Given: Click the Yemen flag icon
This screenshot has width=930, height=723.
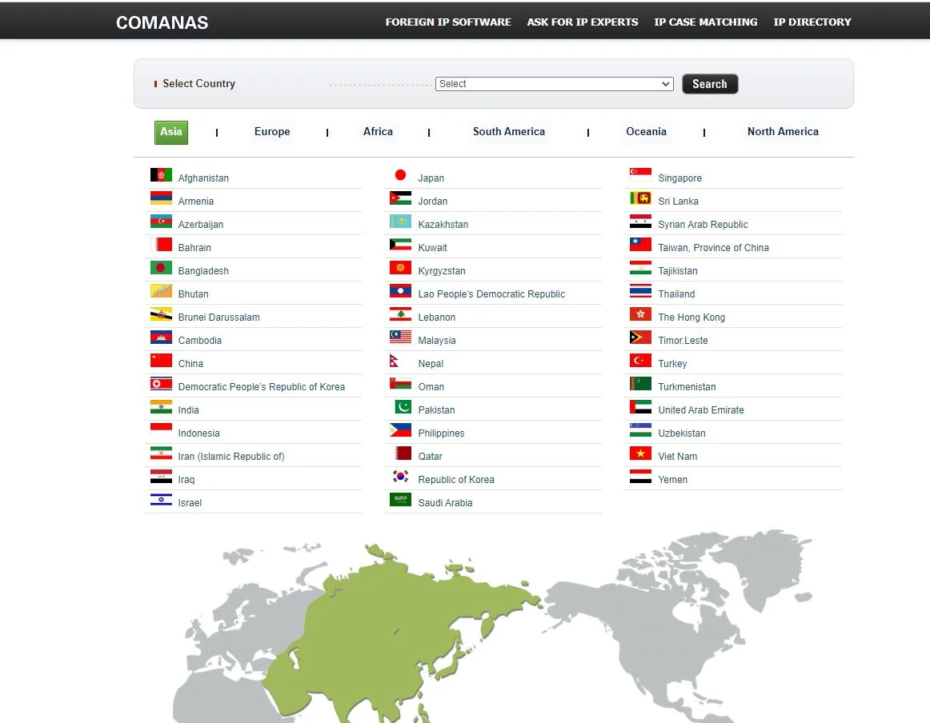Looking at the screenshot, I should 640,477.
